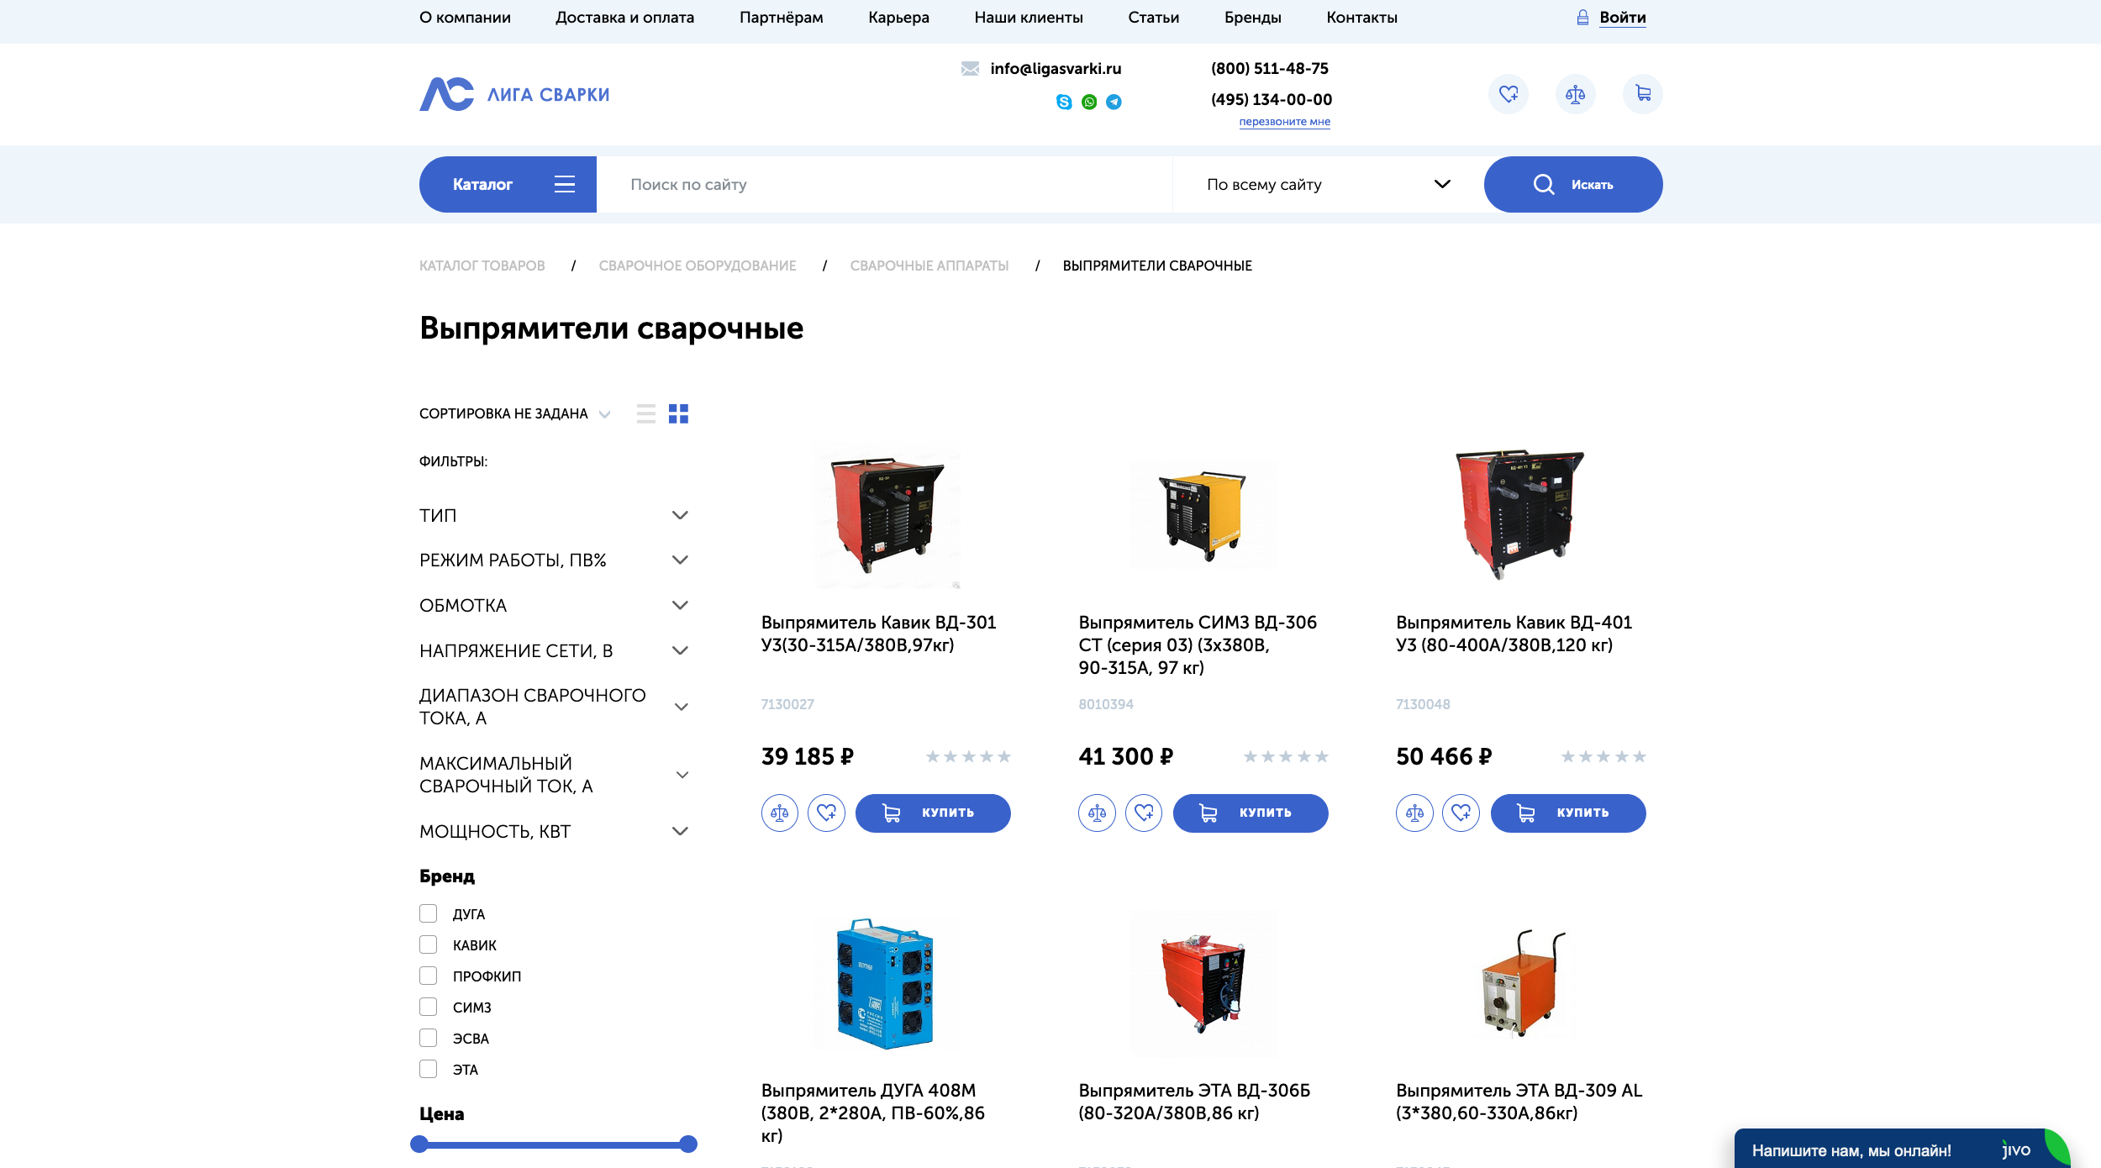This screenshot has width=2101, height=1168.
Task: Check the ЭСВА brand filter
Action: [x=429, y=1038]
